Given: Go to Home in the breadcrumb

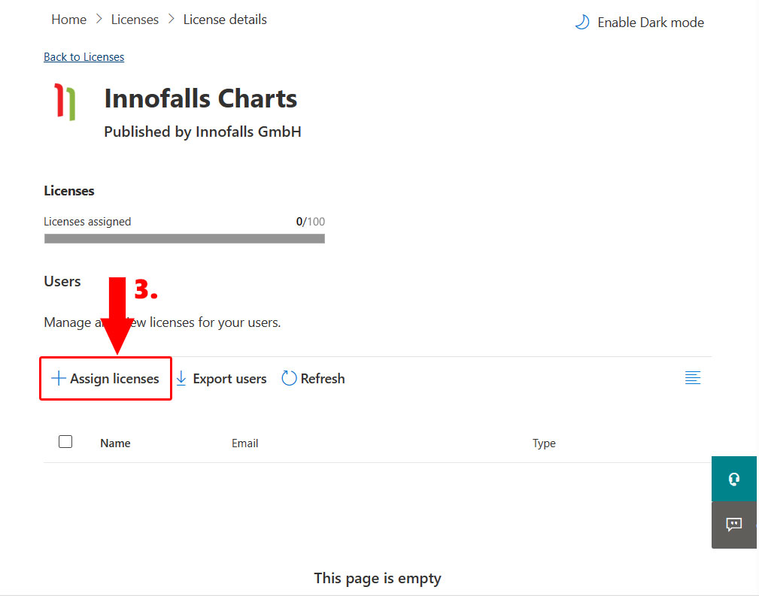Looking at the screenshot, I should pos(68,20).
